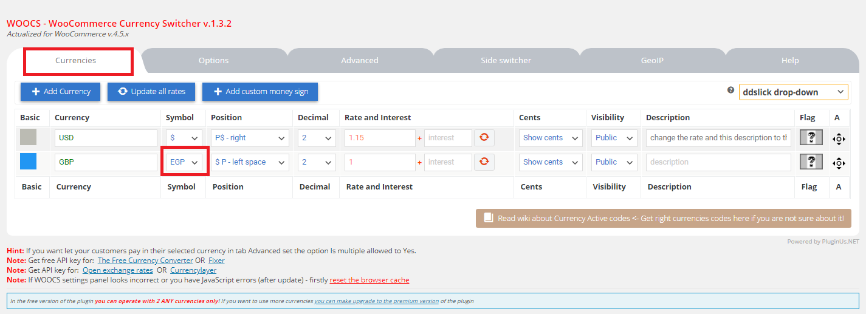Open the USD Decimal dropdown
The image size is (866, 314).
(317, 138)
